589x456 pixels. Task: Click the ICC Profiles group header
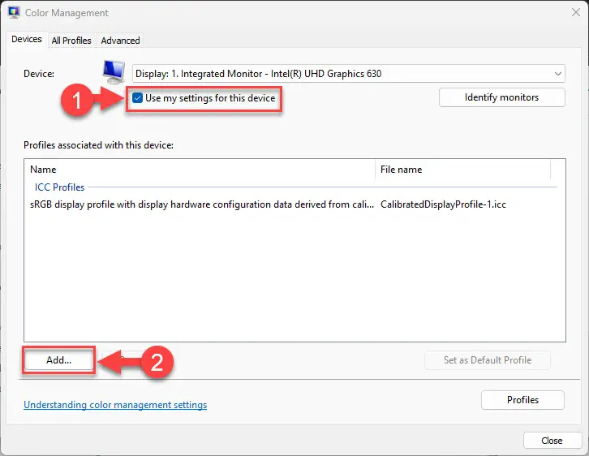tap(59, 187)
